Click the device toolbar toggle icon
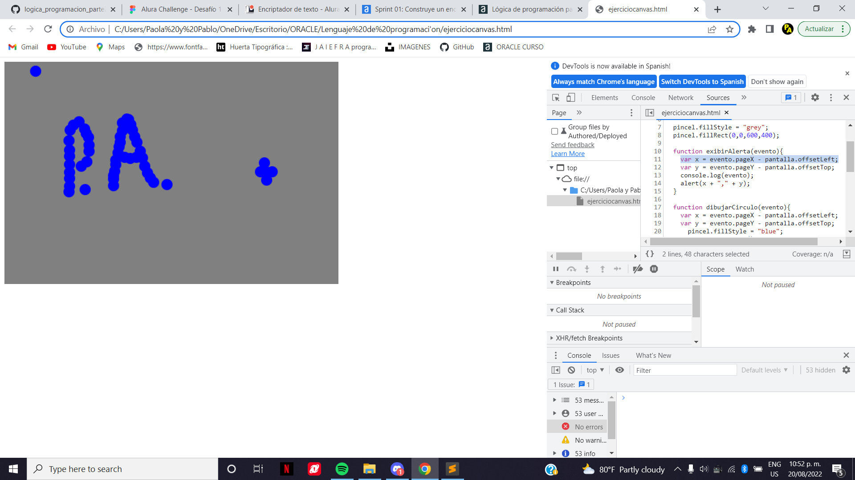The image size is (855, 480). click(x=570, y=97)
